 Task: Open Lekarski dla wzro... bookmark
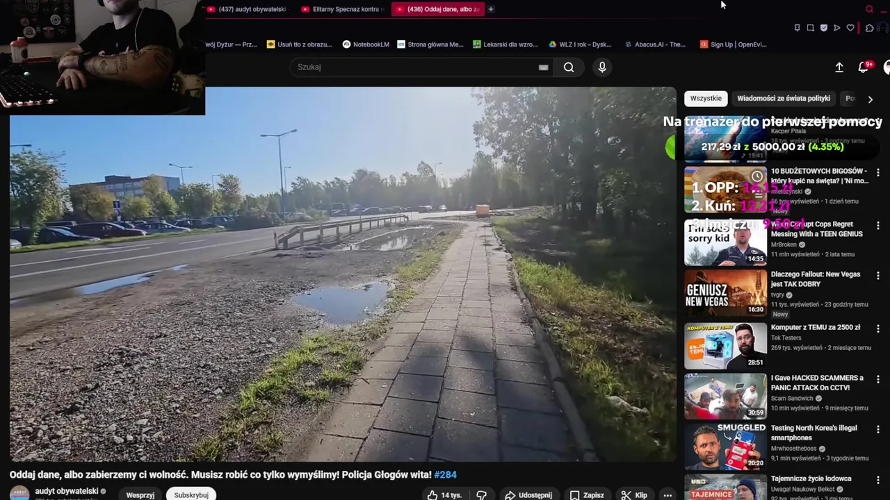505,44
